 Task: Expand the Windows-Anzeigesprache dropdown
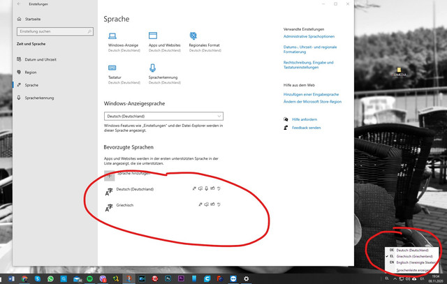tap(163, 117)
